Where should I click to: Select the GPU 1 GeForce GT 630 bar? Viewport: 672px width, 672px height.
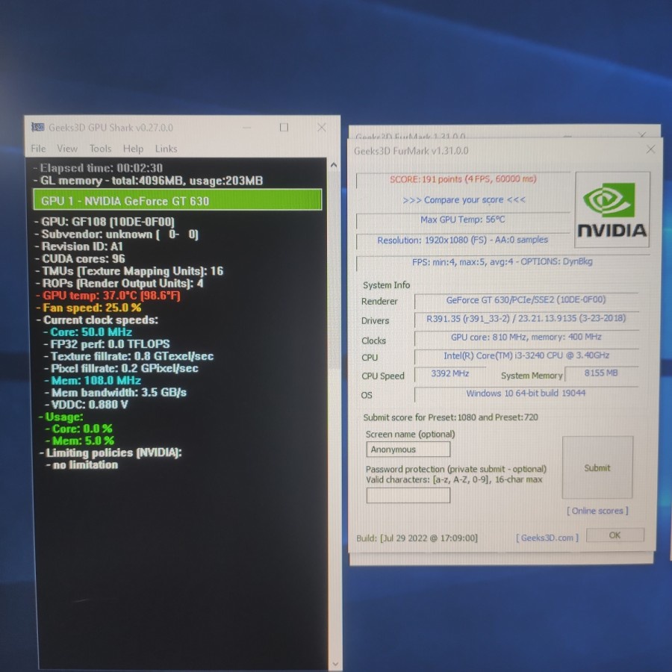click(x=178, y=200)
